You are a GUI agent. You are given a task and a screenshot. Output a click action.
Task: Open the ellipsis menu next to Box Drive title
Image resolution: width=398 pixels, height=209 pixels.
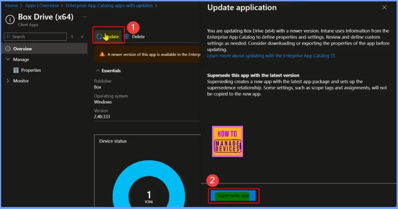coord(84,17)
